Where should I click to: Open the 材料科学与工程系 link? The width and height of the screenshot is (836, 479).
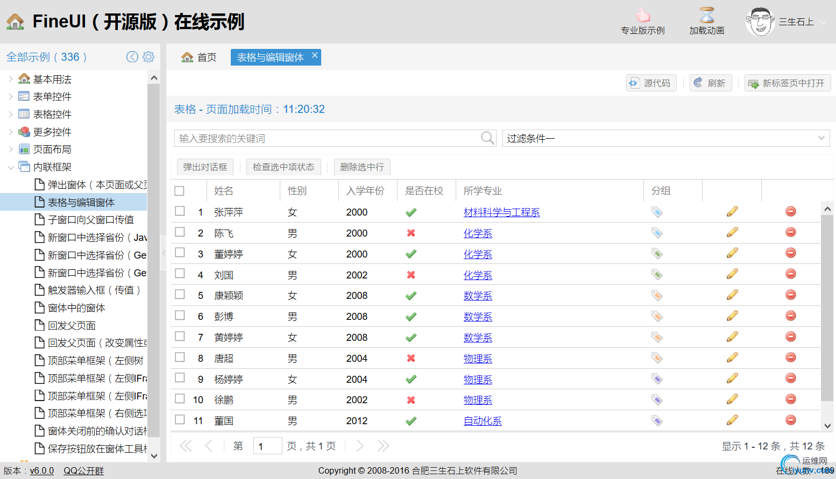coord(501,212)
